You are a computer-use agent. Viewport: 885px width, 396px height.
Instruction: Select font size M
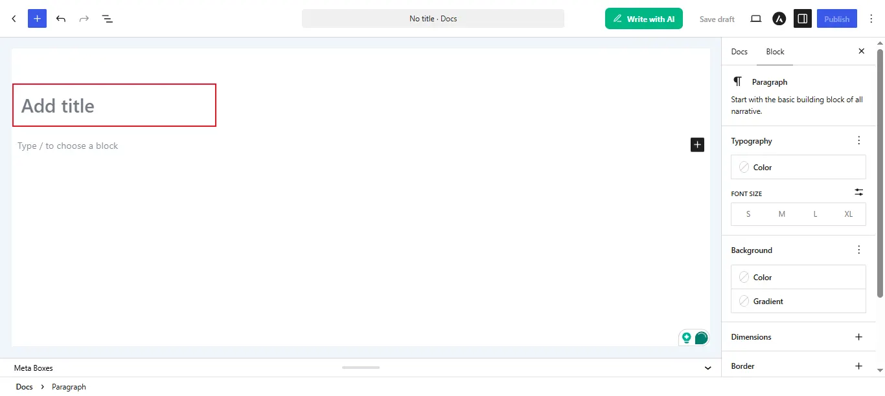[x=782, y=214]
